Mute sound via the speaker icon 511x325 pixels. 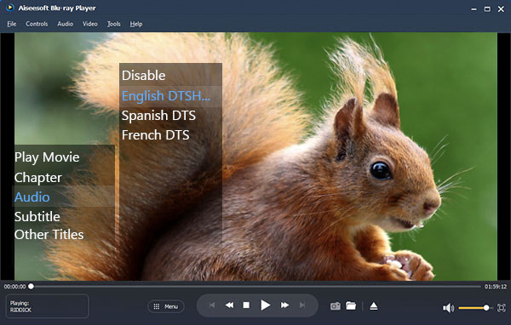click(x=449, y=308)
